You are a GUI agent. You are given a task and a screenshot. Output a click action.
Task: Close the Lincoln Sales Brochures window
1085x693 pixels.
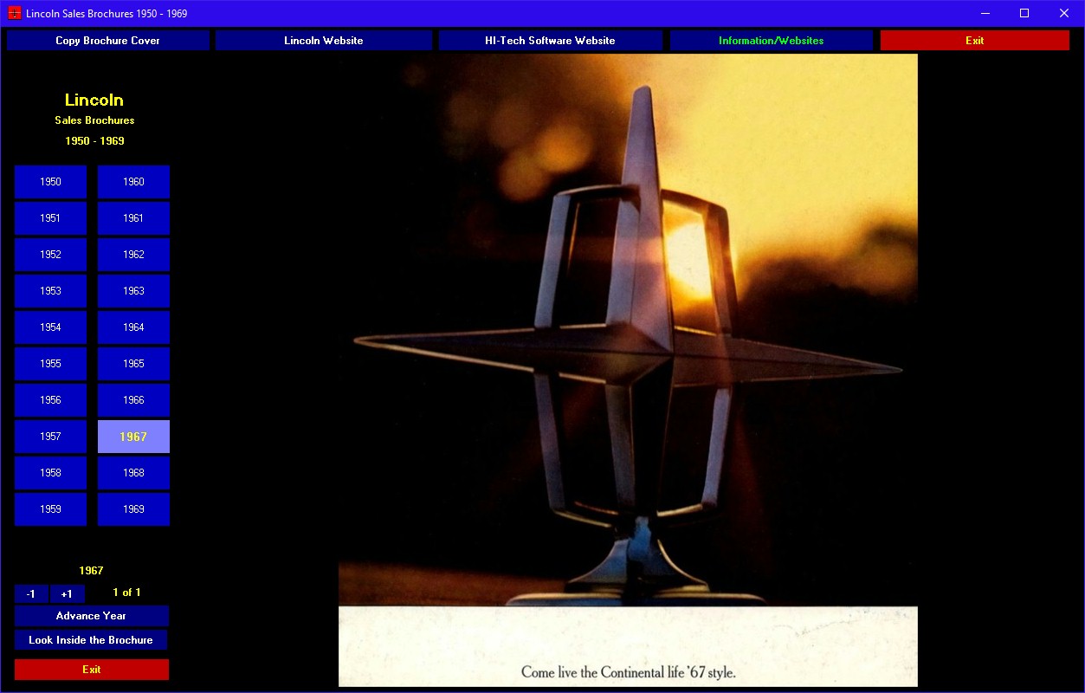pos(1064,13)
